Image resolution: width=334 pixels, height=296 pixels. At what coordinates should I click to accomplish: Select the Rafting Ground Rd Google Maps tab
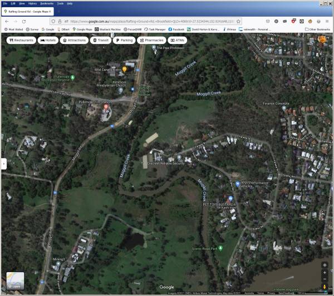tap(28, 12)
